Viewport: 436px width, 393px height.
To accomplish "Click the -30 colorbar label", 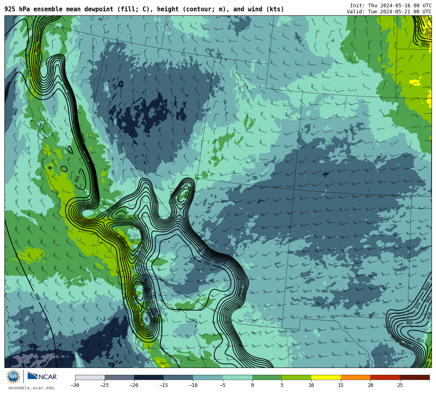I will pyautogui.click(x=75, y=385).
